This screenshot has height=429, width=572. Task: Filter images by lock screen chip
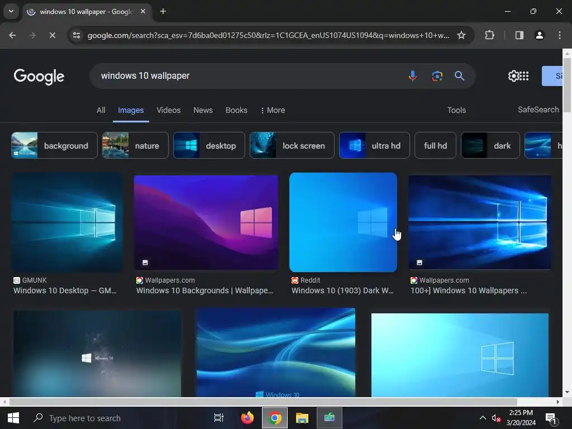292,145
